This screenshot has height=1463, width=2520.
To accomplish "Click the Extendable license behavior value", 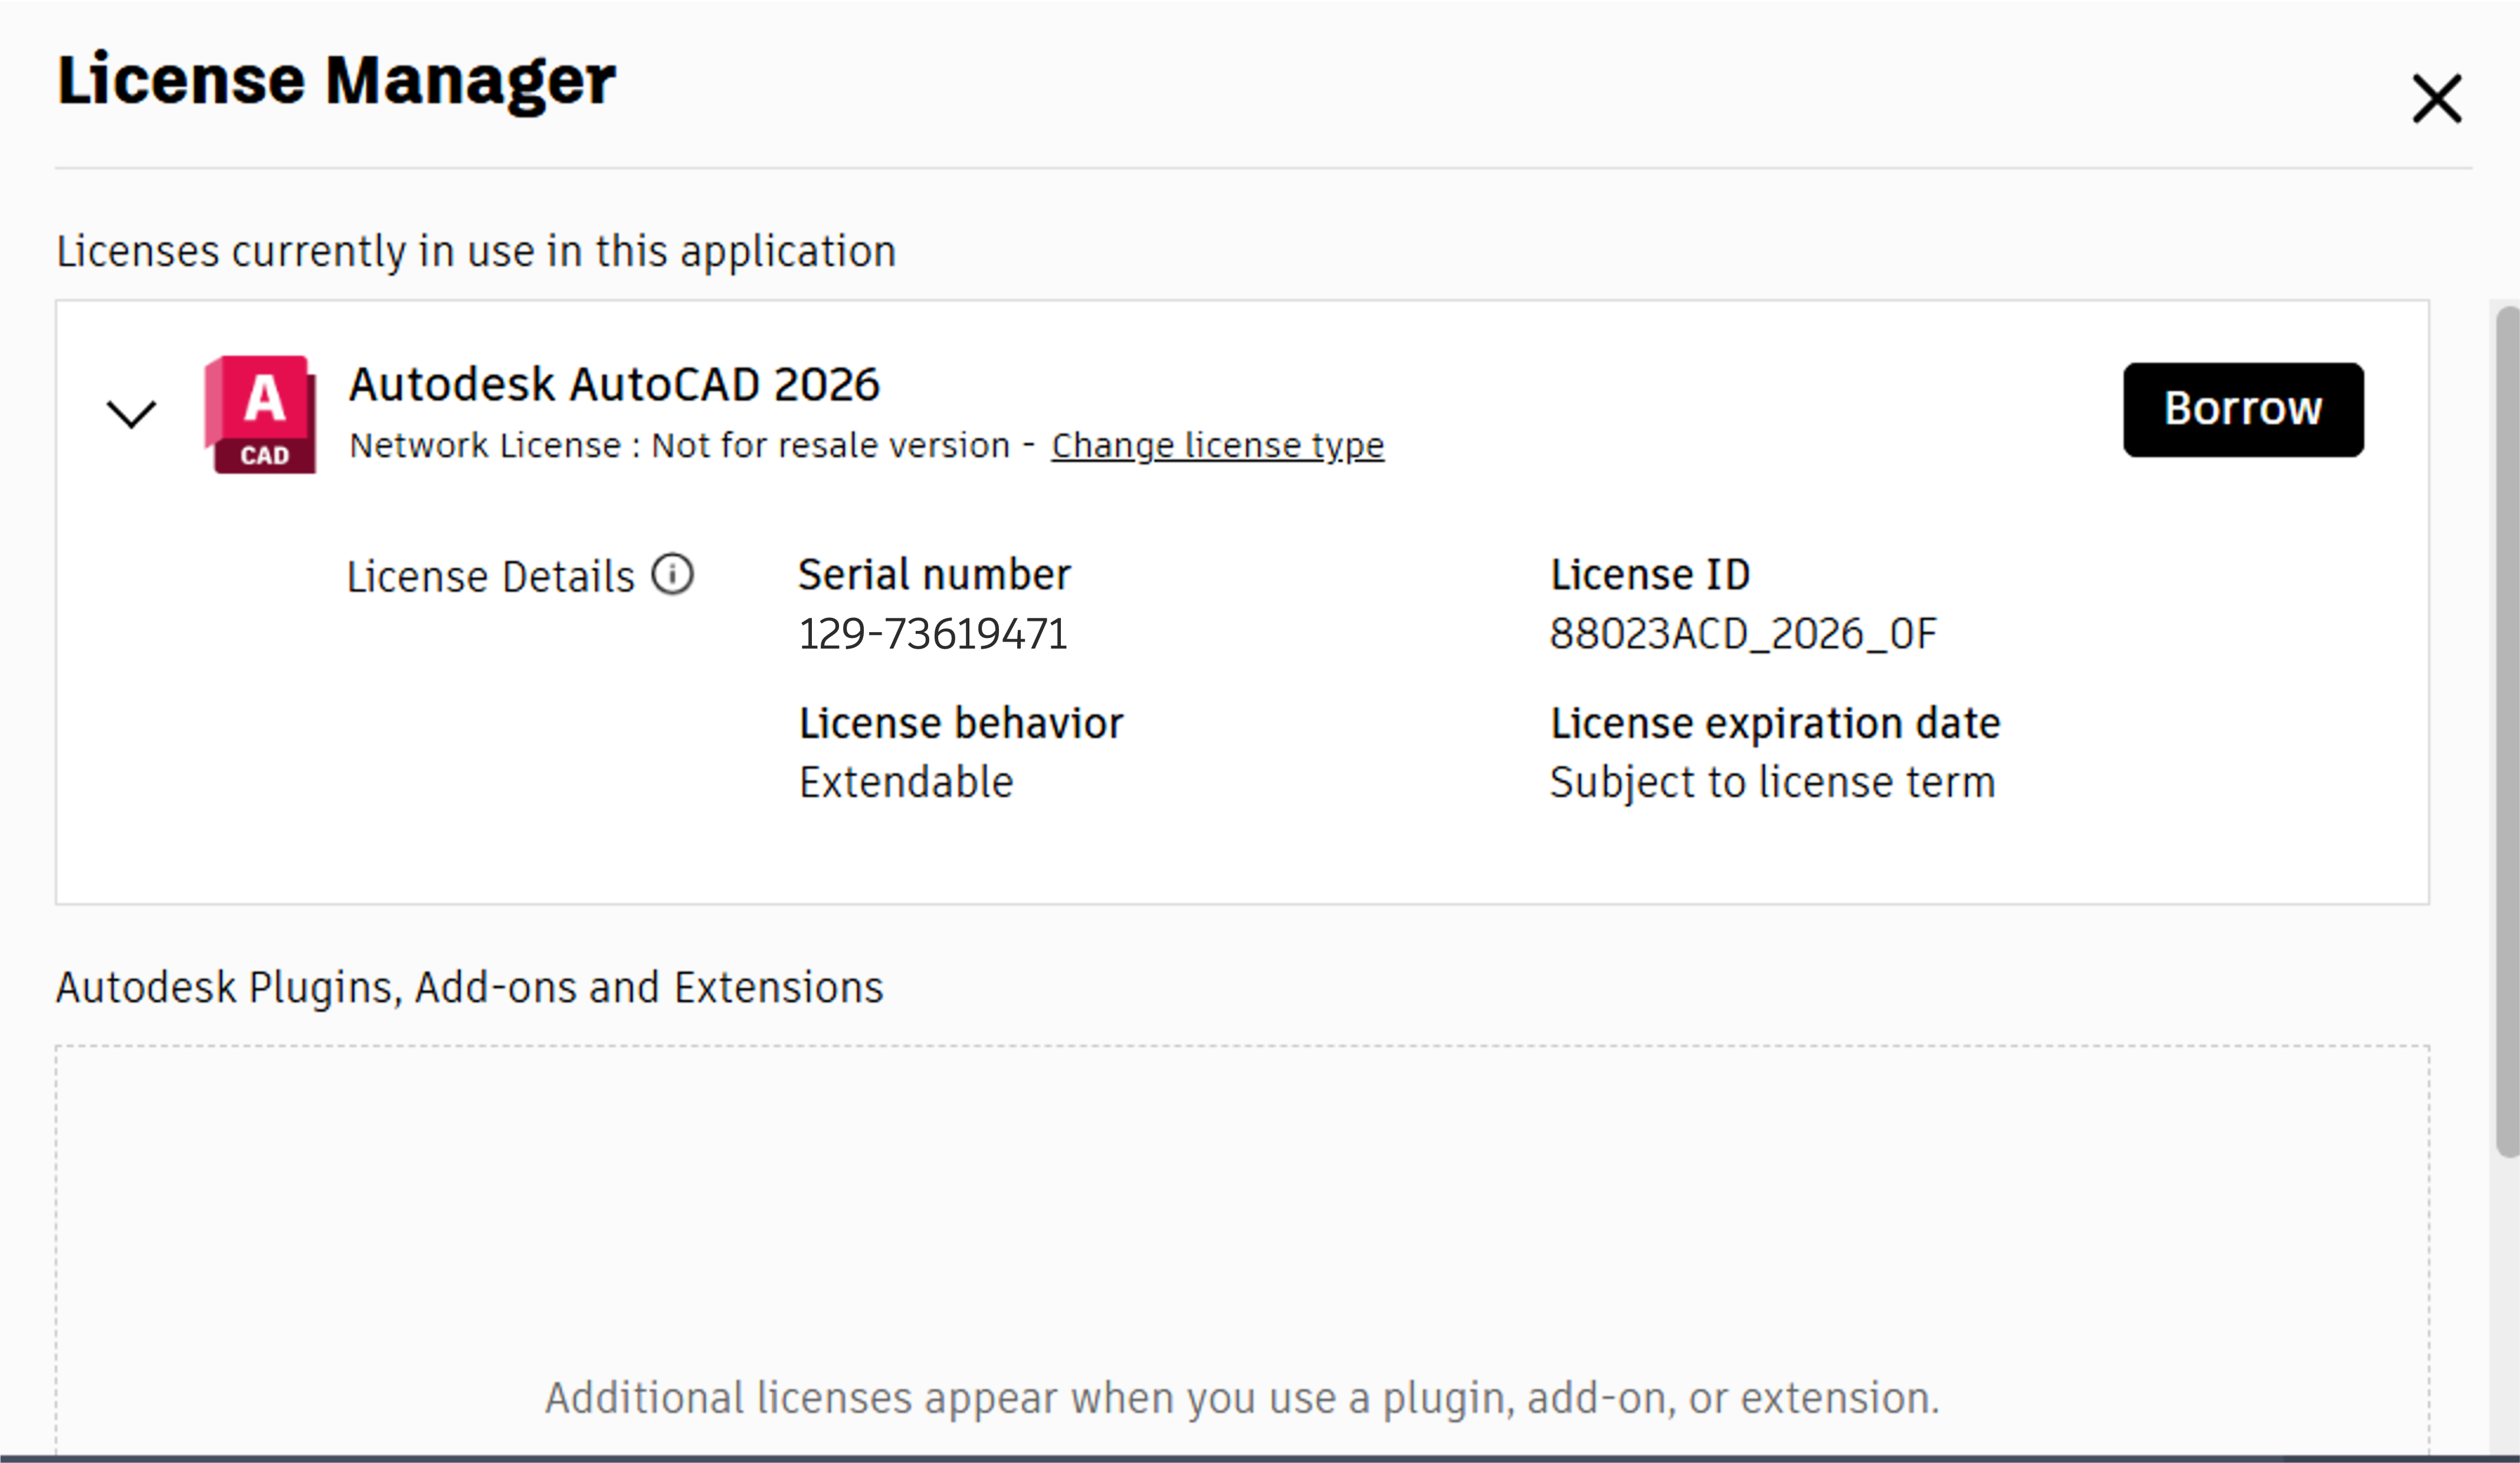I will pyautogui.click(x=905, y=782).
